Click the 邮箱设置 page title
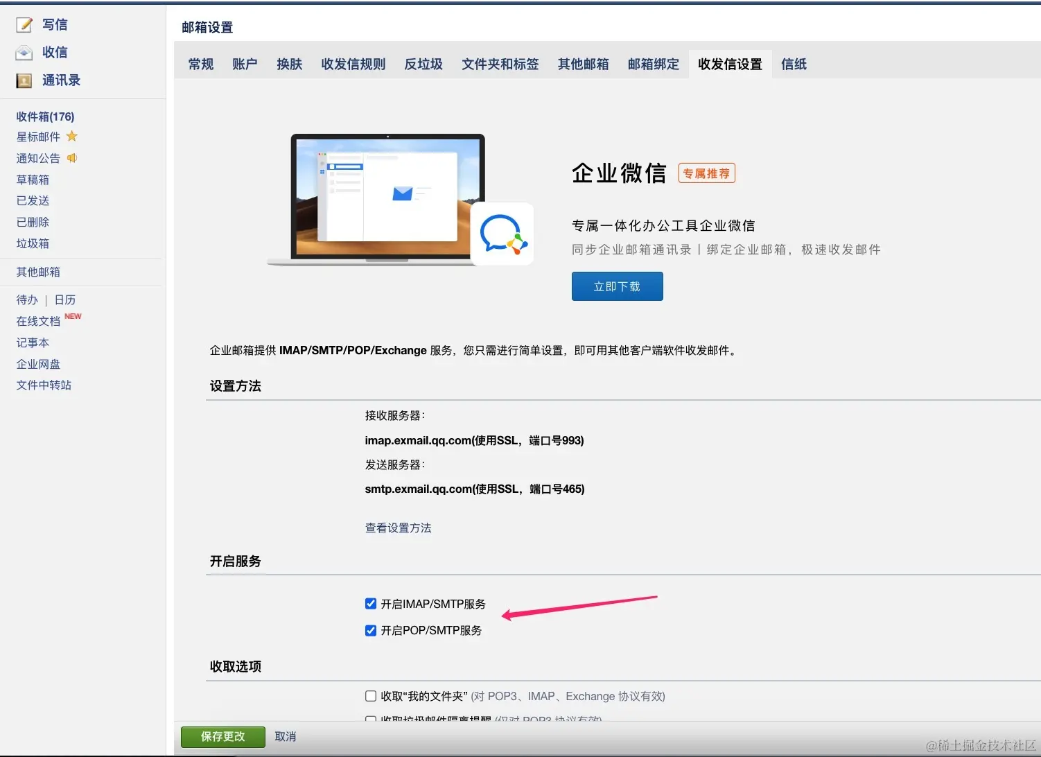 207,27
